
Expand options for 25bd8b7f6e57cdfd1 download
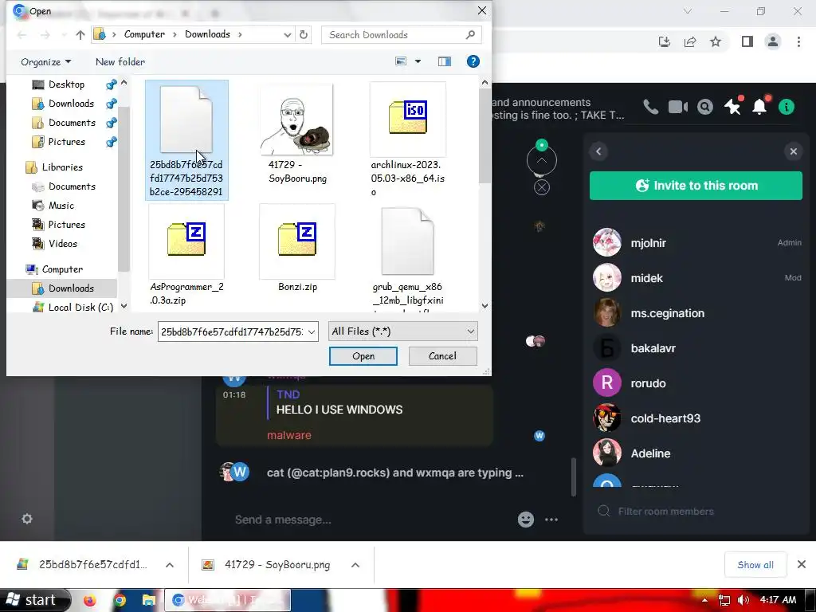pyautogui.click(x=170, y=565)
